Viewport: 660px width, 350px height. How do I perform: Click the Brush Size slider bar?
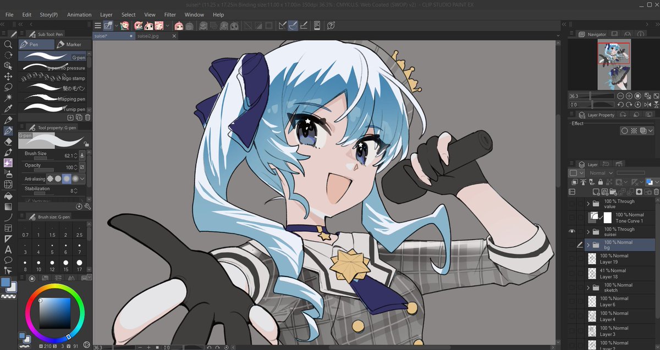(x=44, y=159)
